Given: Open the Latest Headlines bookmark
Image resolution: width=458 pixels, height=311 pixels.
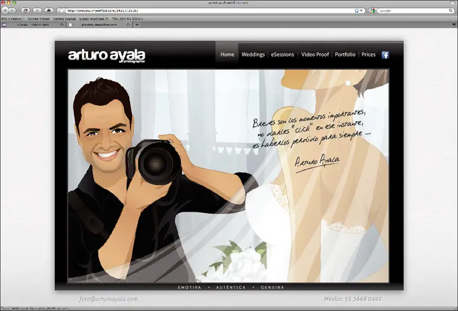Looking at the screenshot, I should point(94,19).
